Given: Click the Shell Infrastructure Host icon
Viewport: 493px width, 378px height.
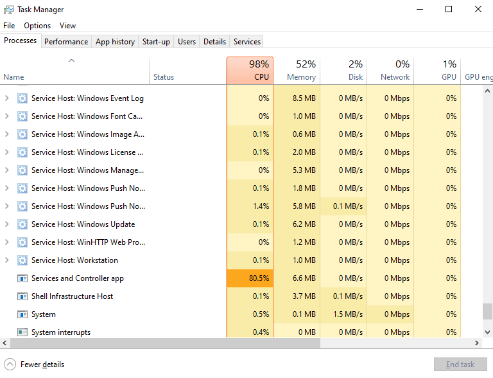Looking at the screenshot, I should 22,296.
